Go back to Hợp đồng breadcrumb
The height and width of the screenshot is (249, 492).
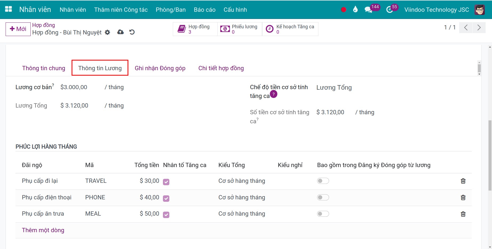pyautogui.click(x=43, y=25)
